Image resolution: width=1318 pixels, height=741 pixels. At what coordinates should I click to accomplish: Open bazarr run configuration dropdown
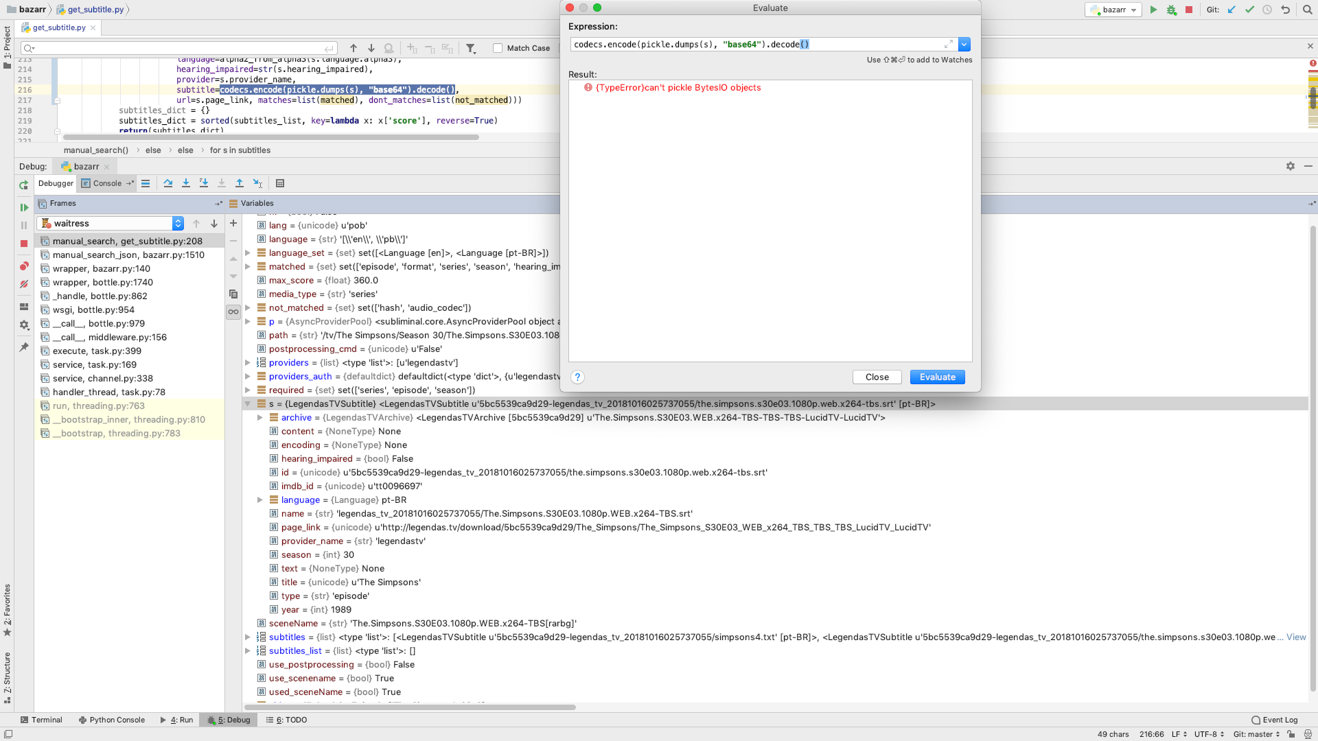tap(1113, 10)
